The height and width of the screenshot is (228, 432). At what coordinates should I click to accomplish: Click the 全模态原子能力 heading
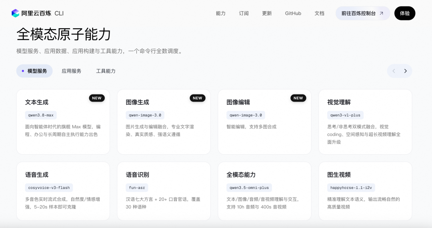coord(64,34)
